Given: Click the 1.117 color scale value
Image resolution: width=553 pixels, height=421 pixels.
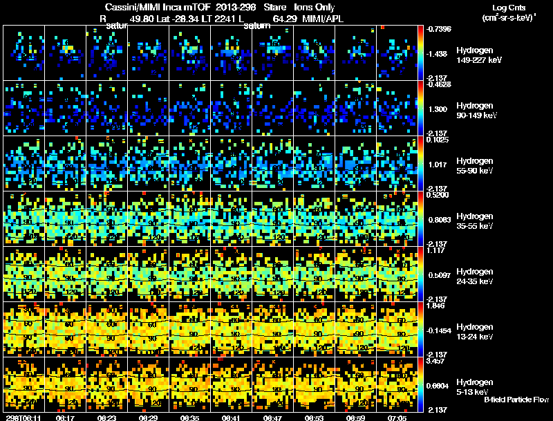Looking at the screenshot, I should click(x=436, y=250).
